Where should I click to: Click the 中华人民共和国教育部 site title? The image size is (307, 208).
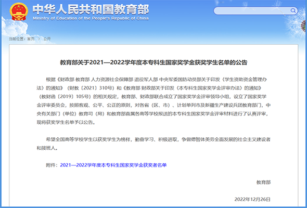(91, 9)
